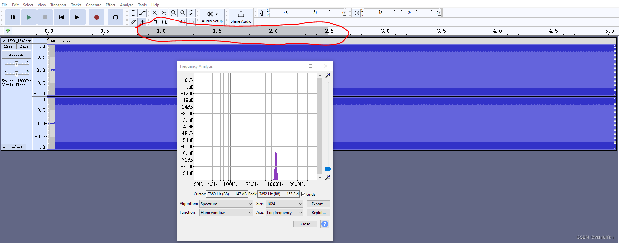
Task: Click the Fit Selection to Width icon
Action: [x=173, y=13]
